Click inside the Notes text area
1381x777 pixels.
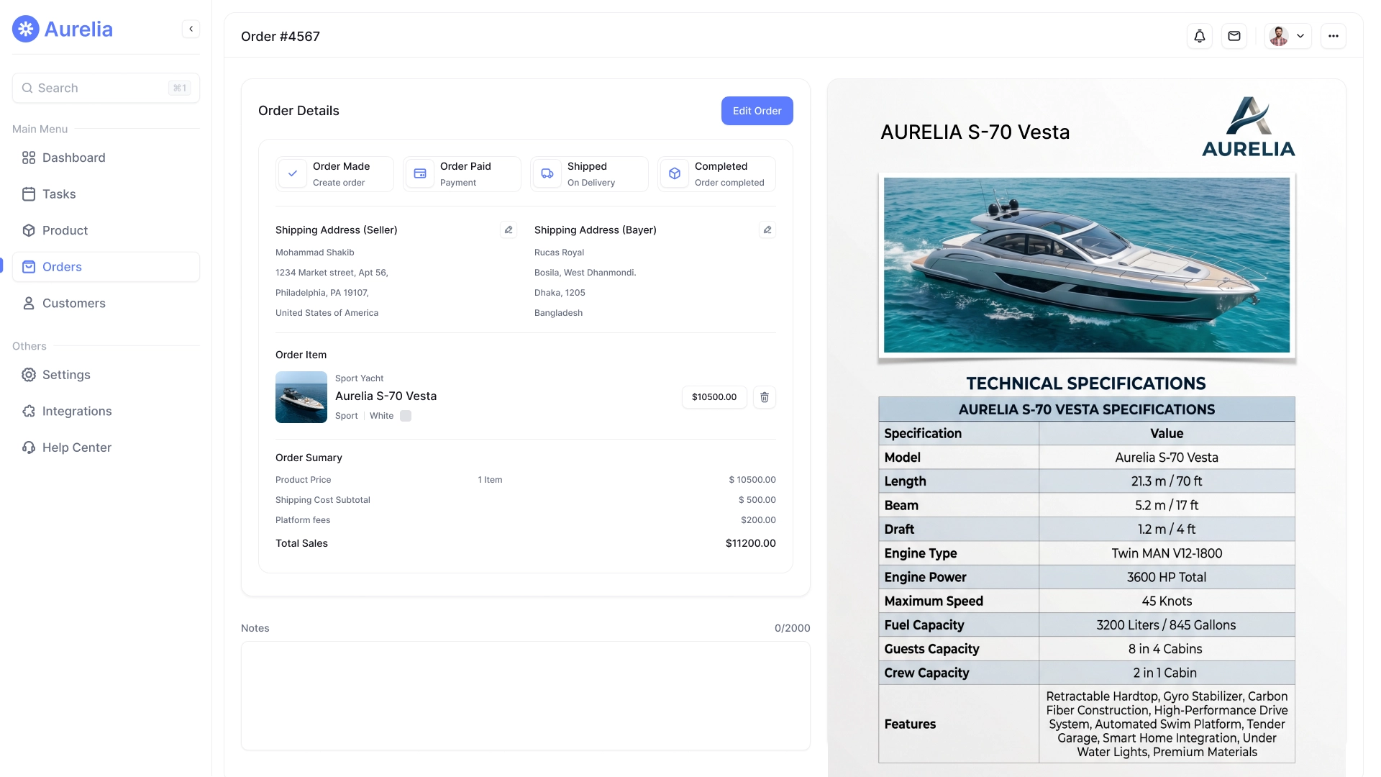pyautogui.click(x=525, y=695)
